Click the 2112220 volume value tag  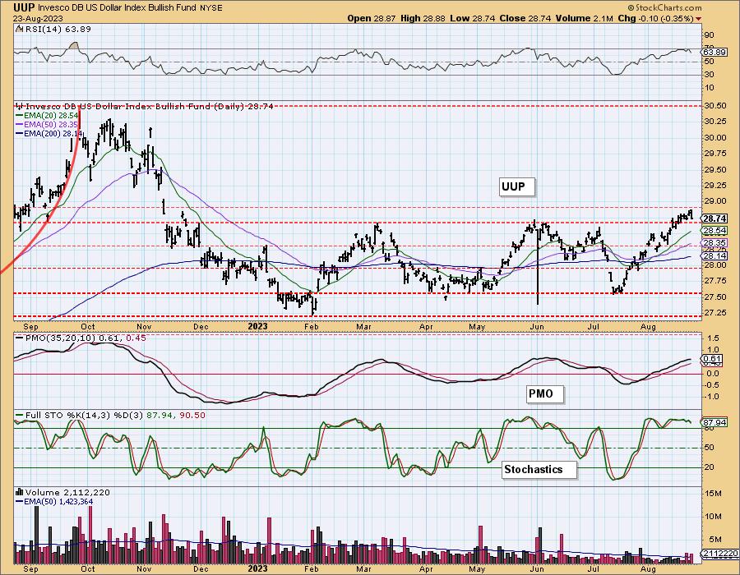719,554
